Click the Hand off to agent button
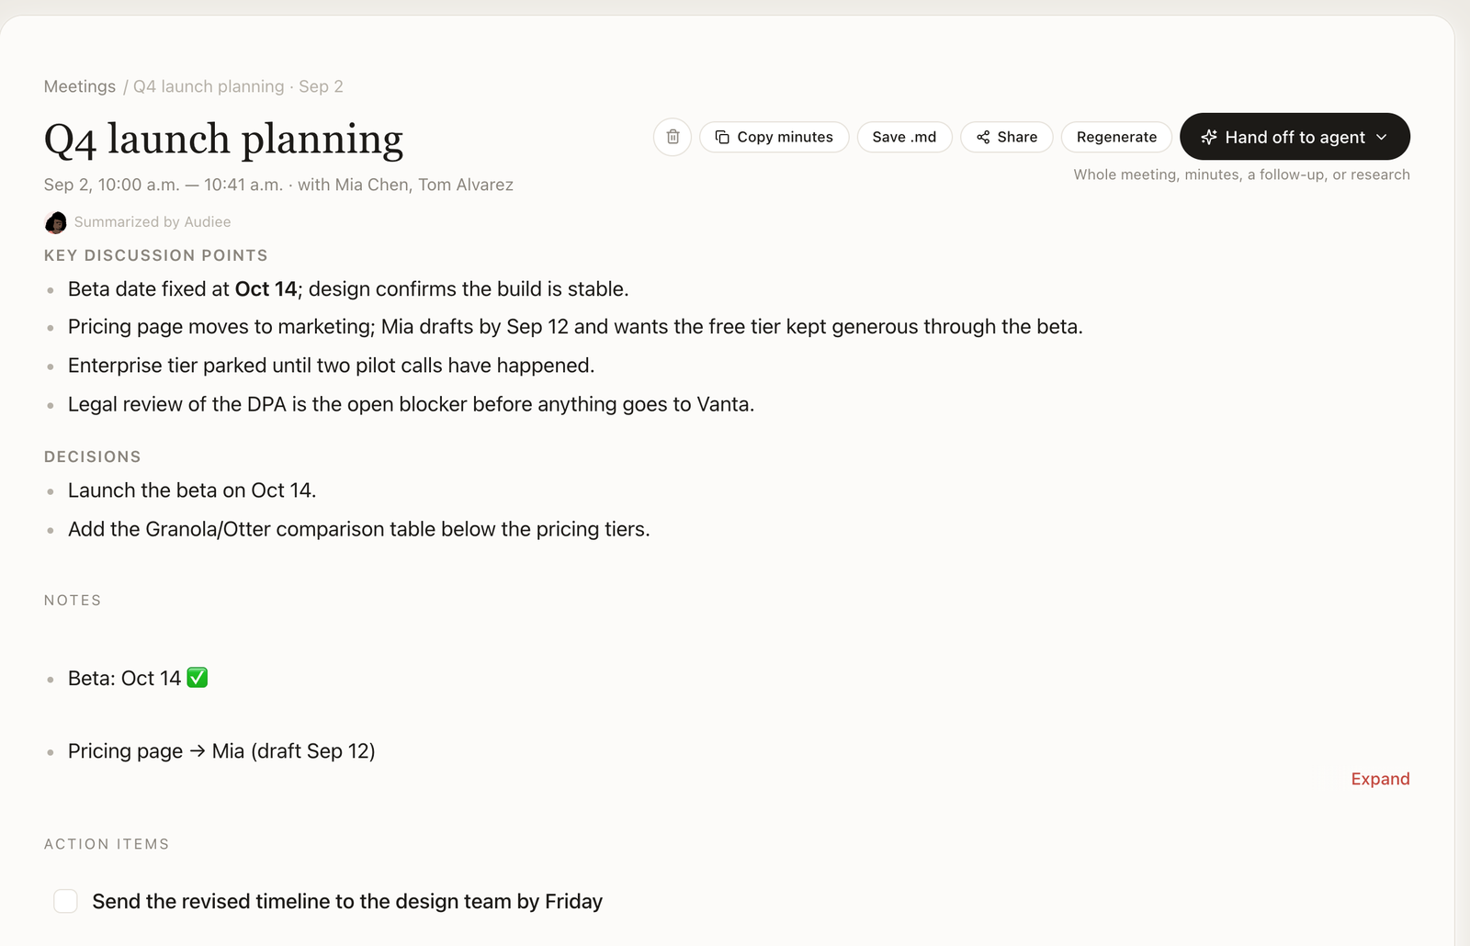1470x946 pixels. 1295,137
